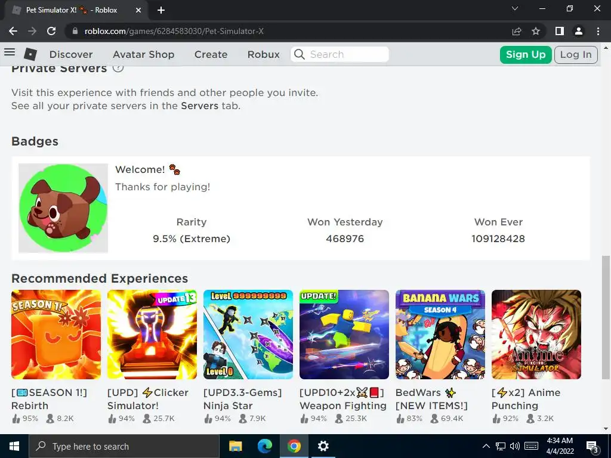Image resolution: width=611 pixels, height=458 pixels.
Task: Click the 'Won Yesterday' value 468976
Action: coord(345,239)
